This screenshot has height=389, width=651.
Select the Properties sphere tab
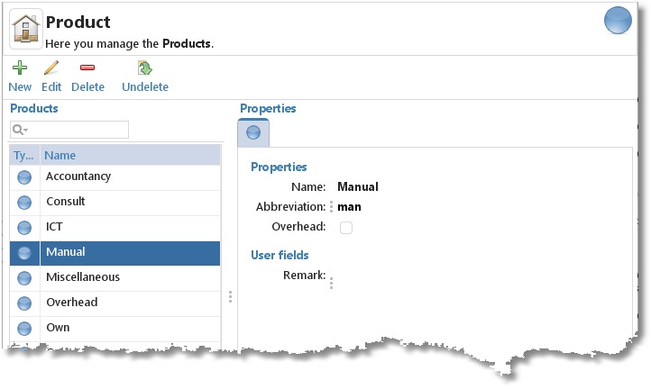click(x=253, y=133)
